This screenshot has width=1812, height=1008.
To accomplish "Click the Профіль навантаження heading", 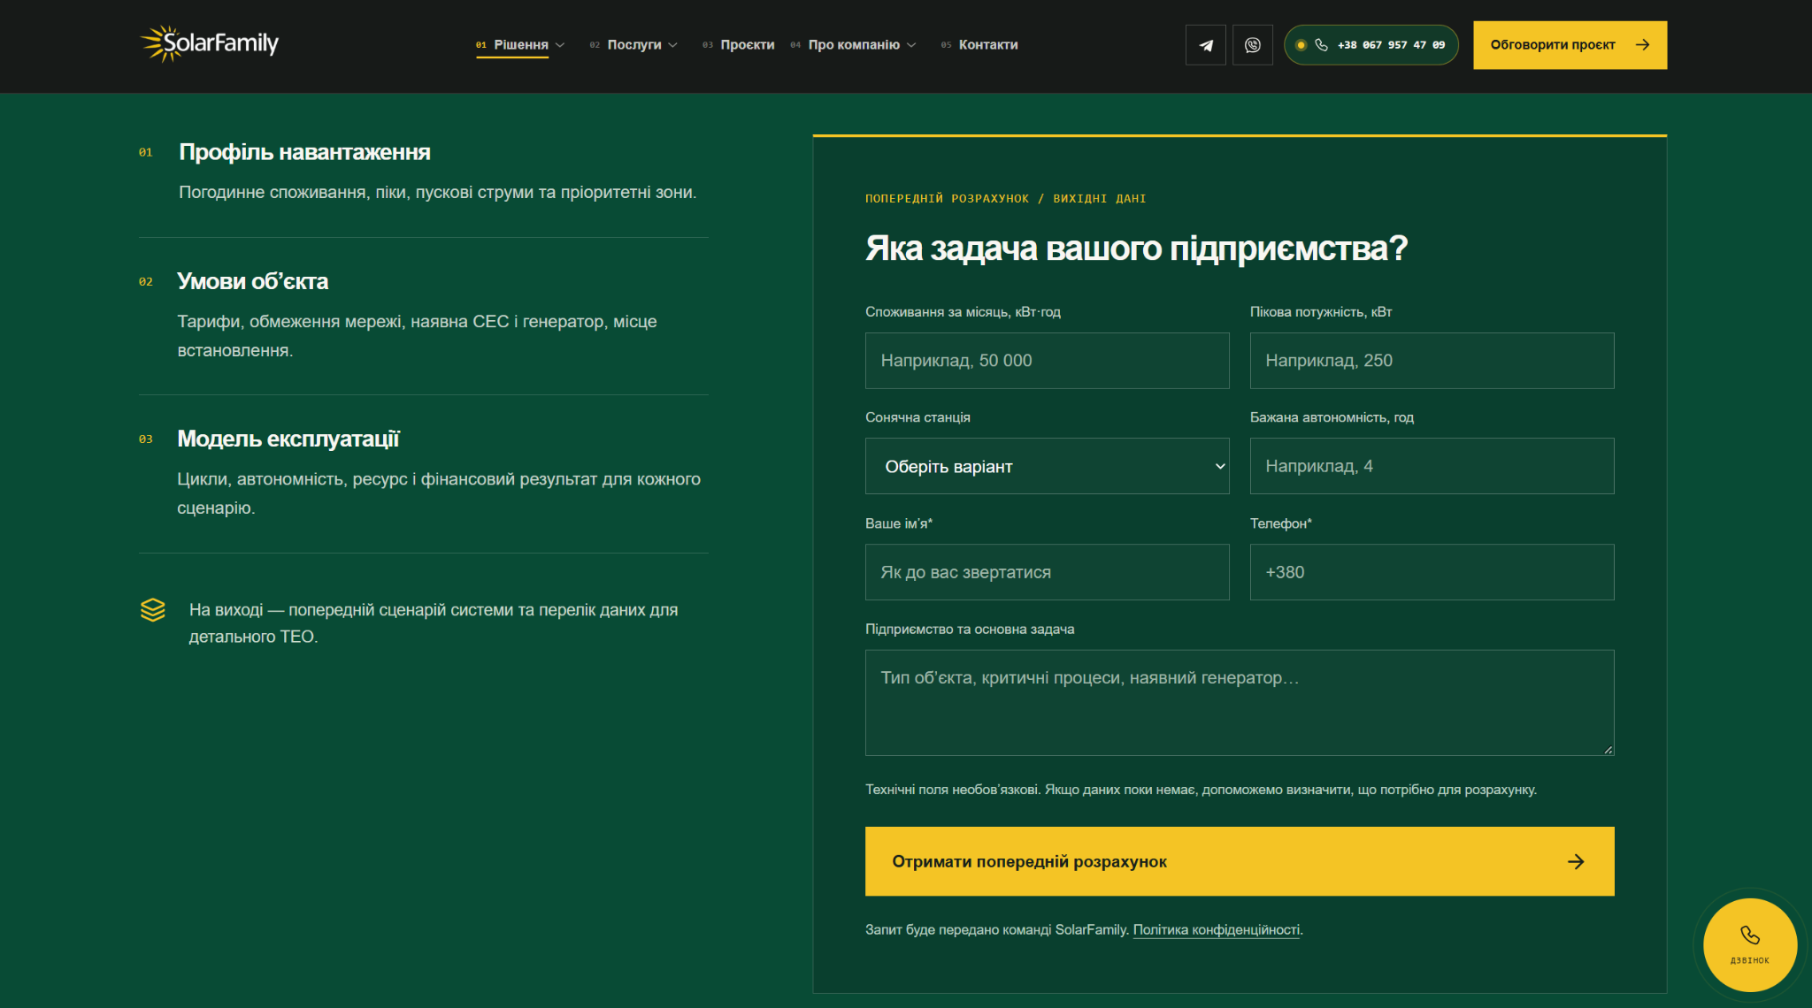I will click(x=304, y=152).
